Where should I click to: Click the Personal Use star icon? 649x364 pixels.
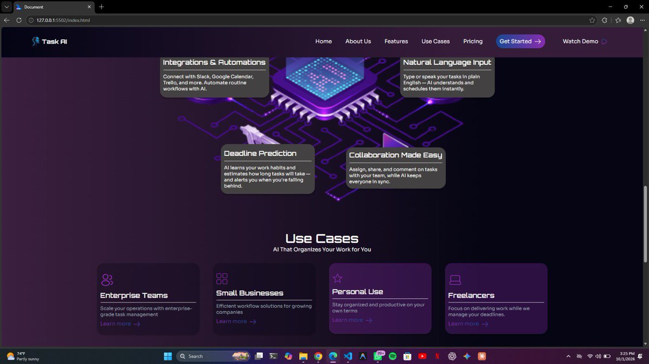pos(337,278)
